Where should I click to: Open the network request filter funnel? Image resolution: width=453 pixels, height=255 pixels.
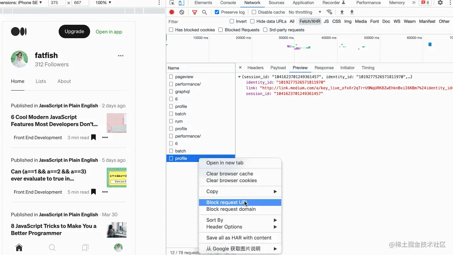pyautogui.click(x=195, y=12)
